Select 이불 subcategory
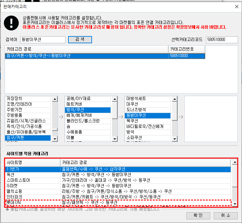242x223 pixels. point(88,137)
